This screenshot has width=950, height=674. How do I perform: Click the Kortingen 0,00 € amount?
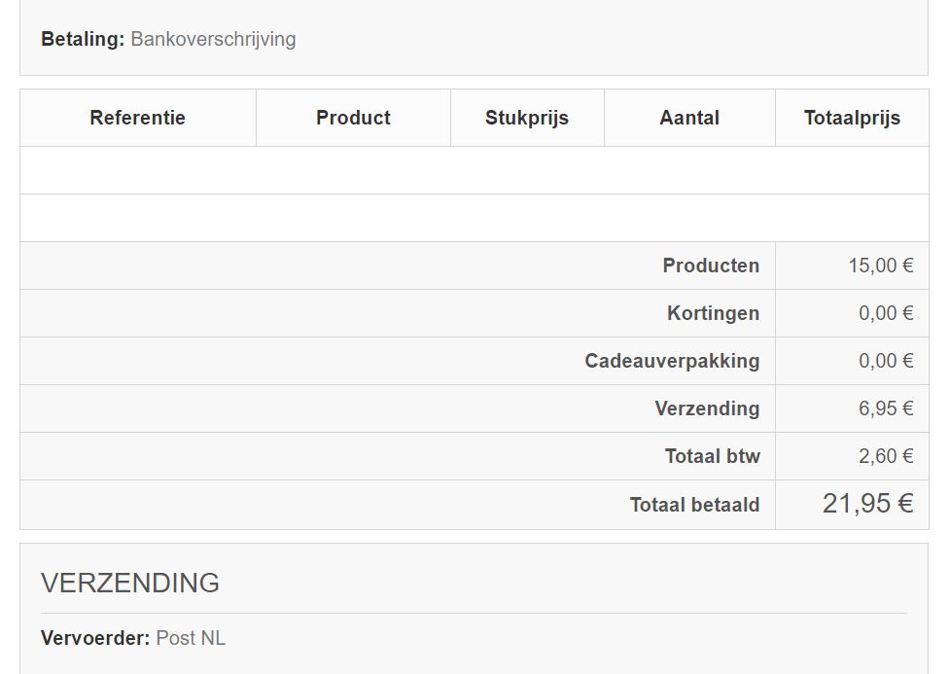(886, 313)
